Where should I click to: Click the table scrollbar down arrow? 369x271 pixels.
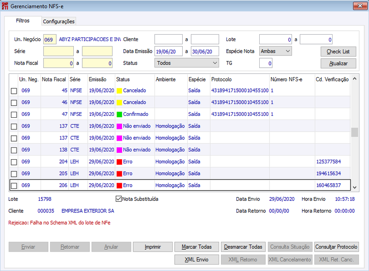click(355, 187)
